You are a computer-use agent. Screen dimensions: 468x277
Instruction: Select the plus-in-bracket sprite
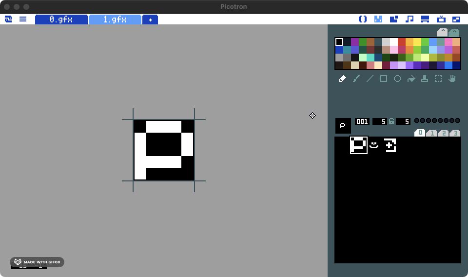coord(390,145)
